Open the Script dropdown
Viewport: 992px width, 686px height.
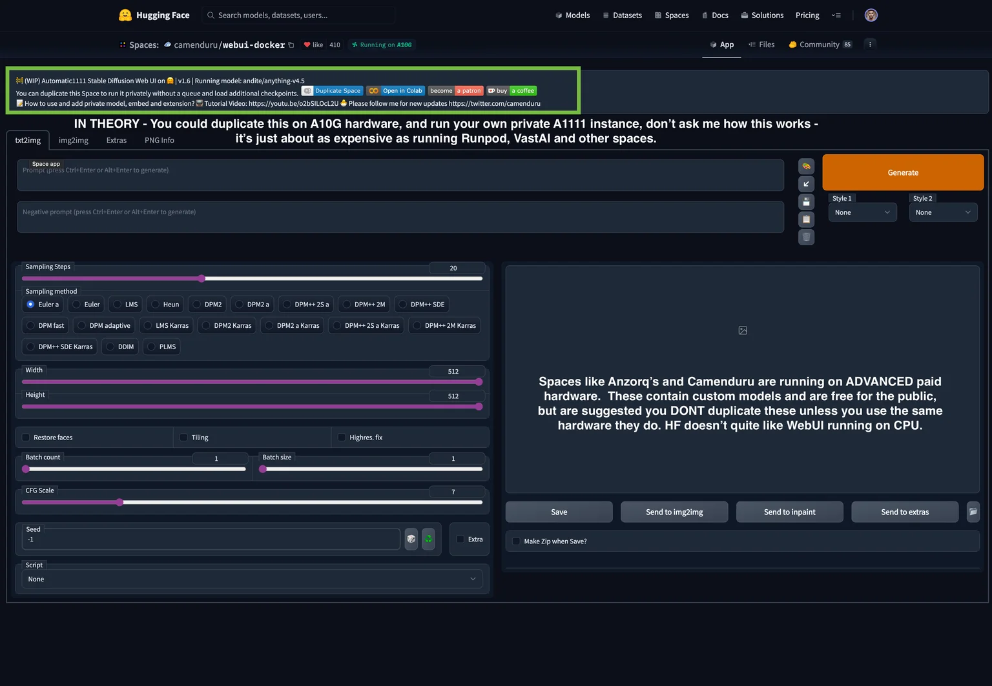(253, 580)
